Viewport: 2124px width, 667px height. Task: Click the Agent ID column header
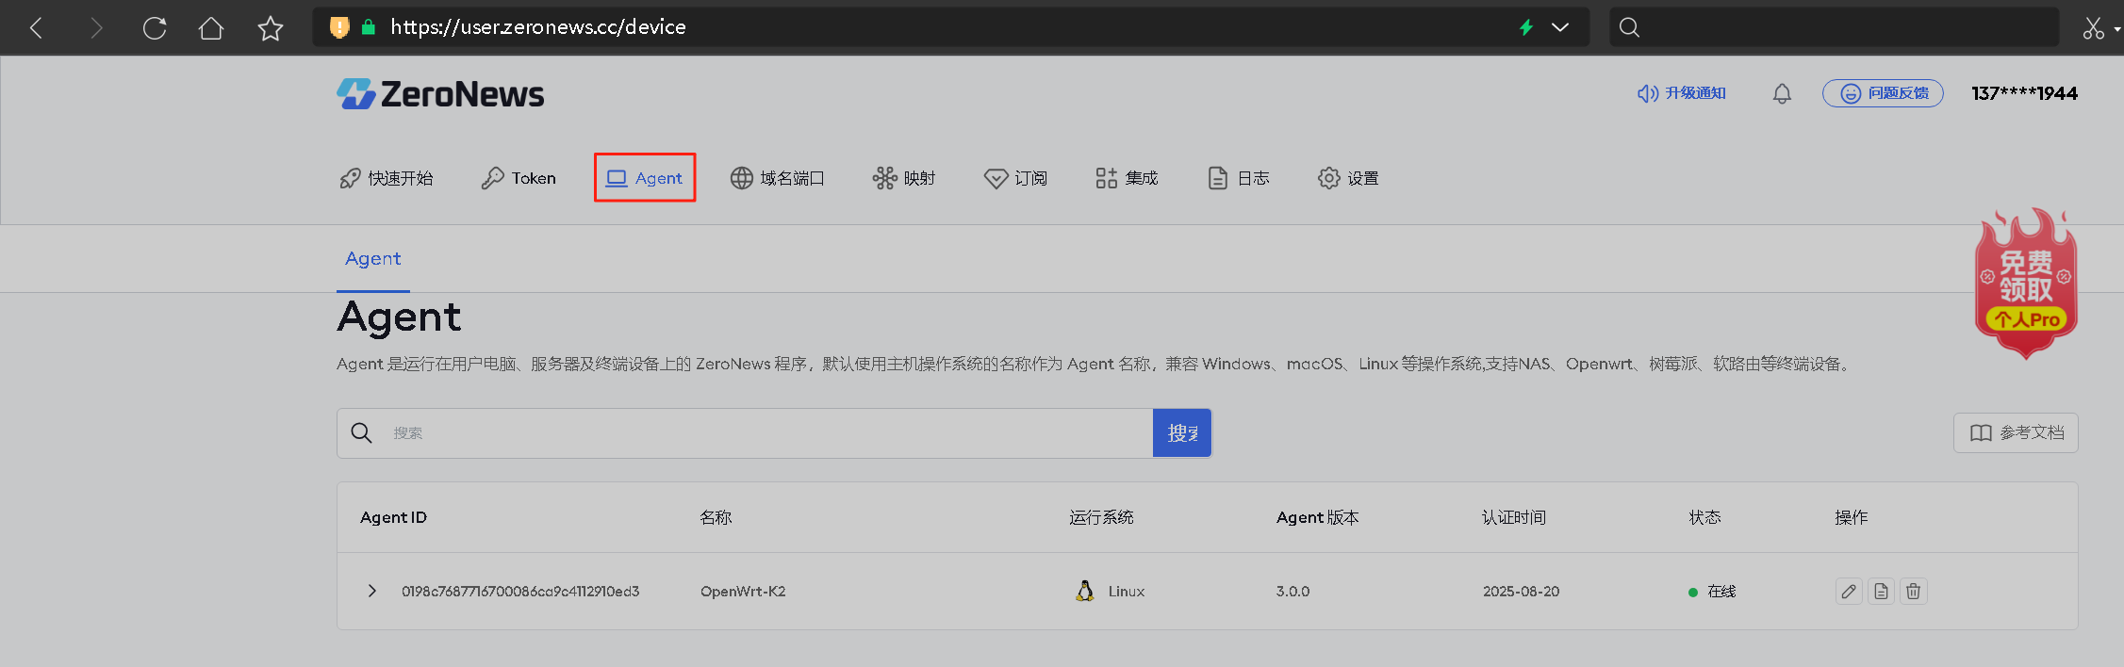pos(394,517)
